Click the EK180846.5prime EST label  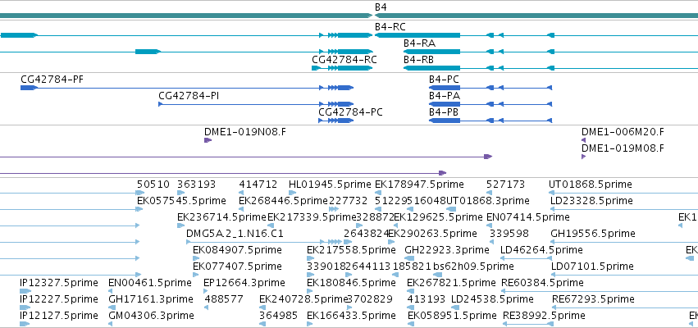351,283
